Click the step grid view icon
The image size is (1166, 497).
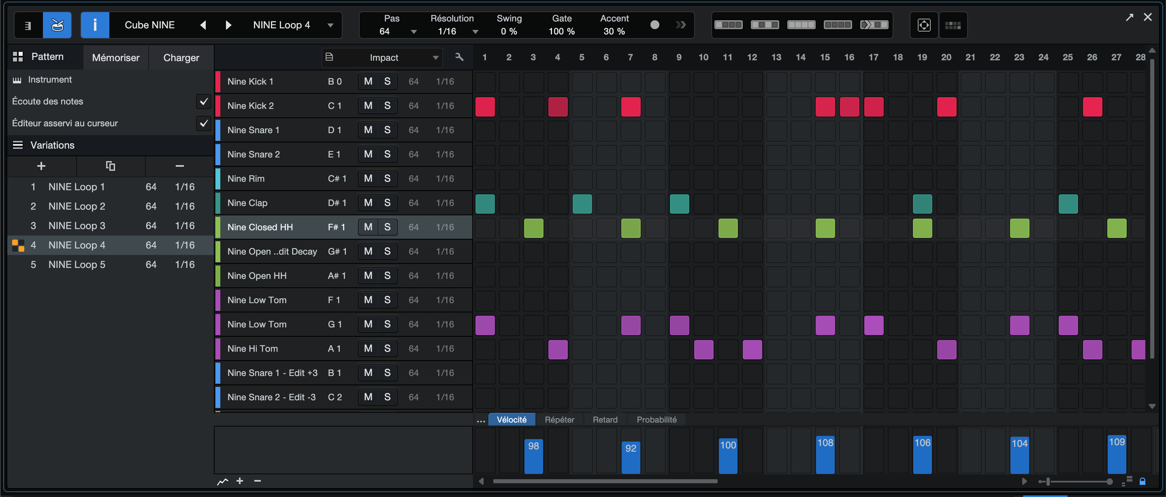953,25
